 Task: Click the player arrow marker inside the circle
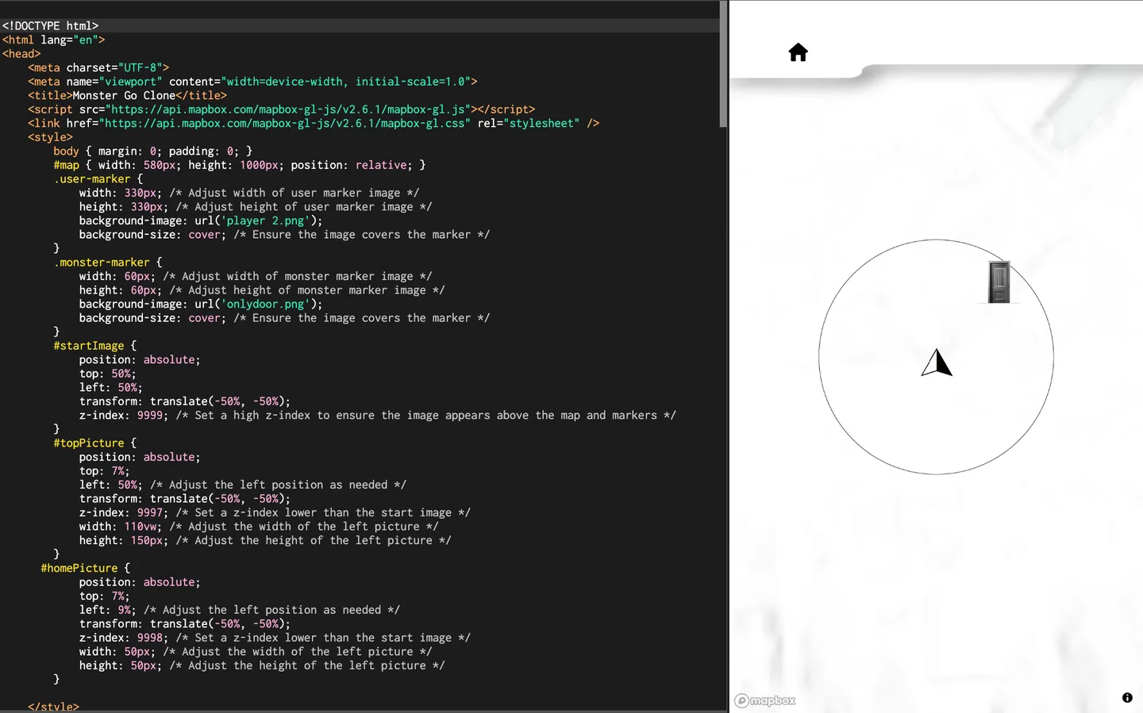[x=937, y=362]
